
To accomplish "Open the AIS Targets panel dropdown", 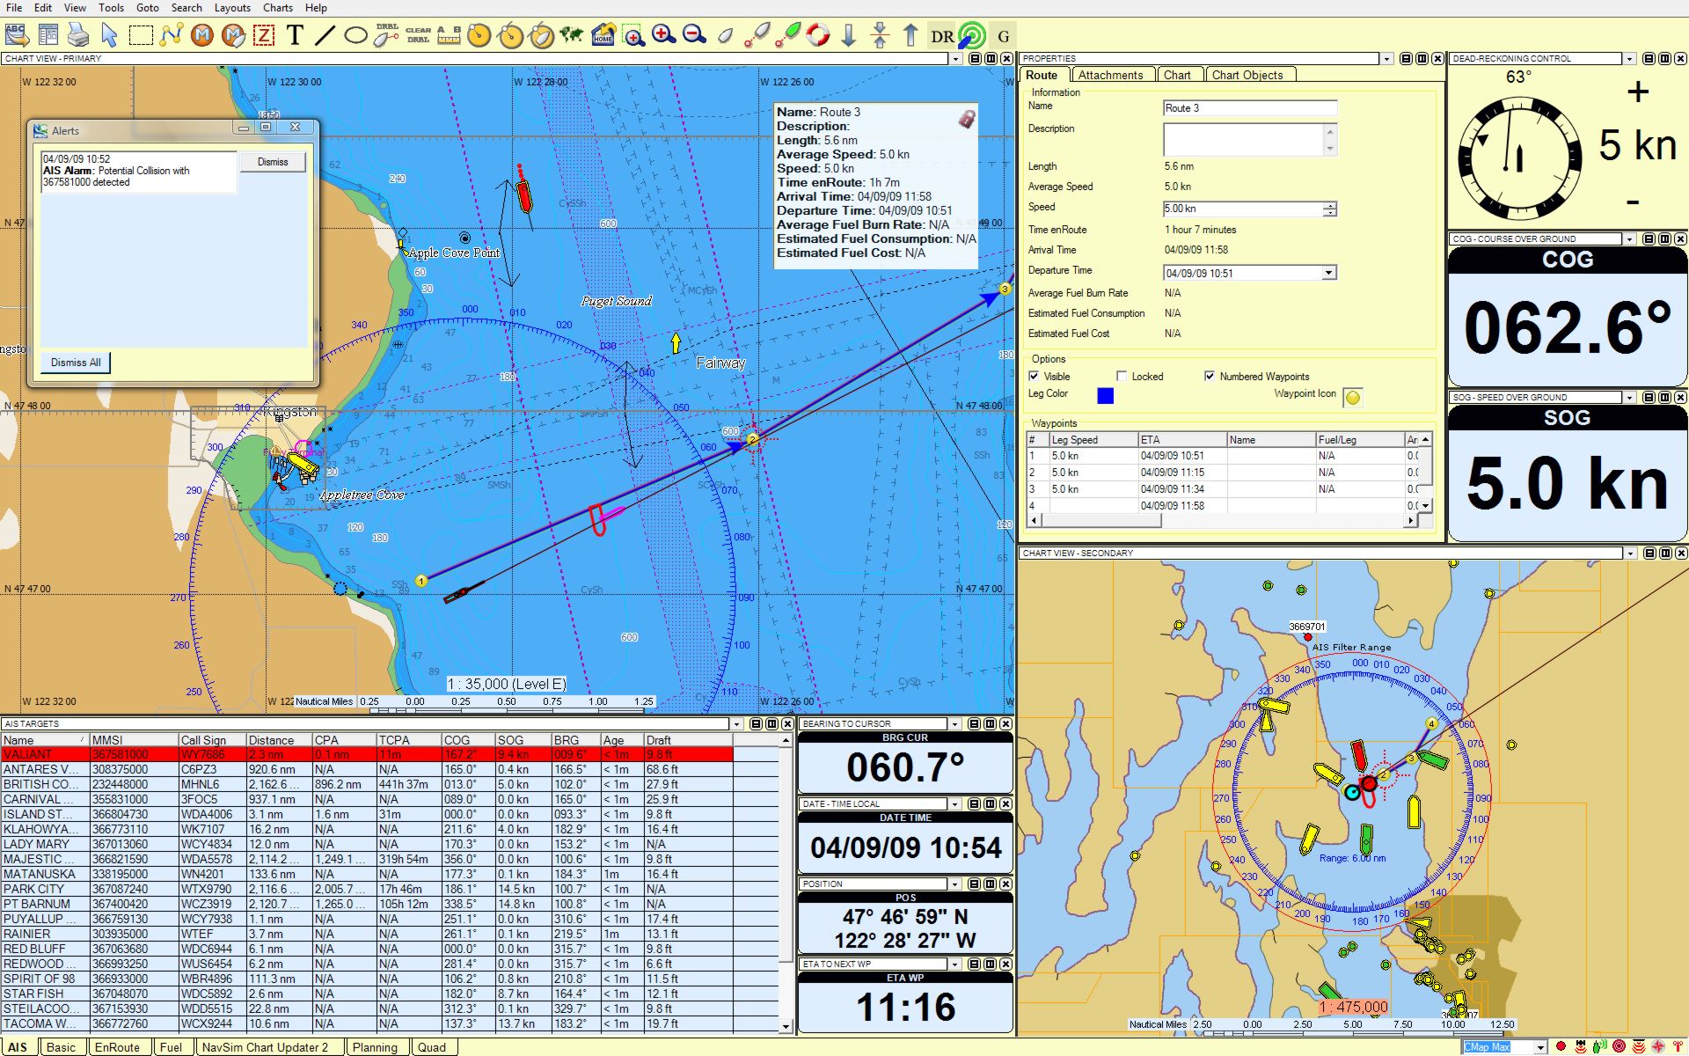I will [x=736, y=724].
